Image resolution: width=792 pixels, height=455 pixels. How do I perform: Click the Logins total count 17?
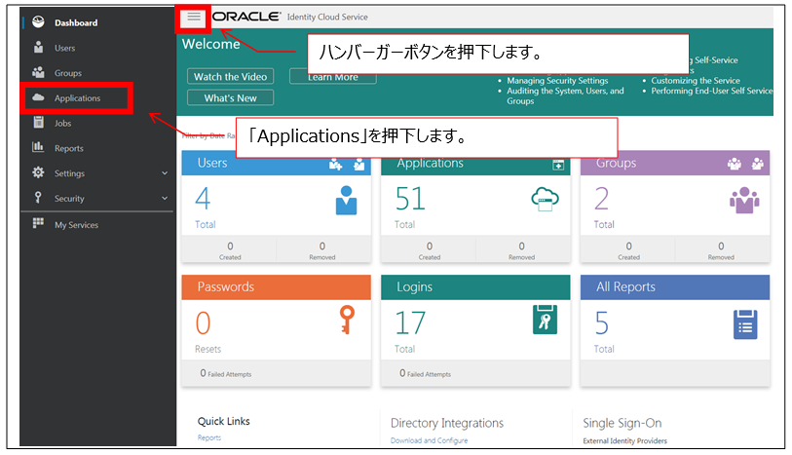tap(410, 323)
